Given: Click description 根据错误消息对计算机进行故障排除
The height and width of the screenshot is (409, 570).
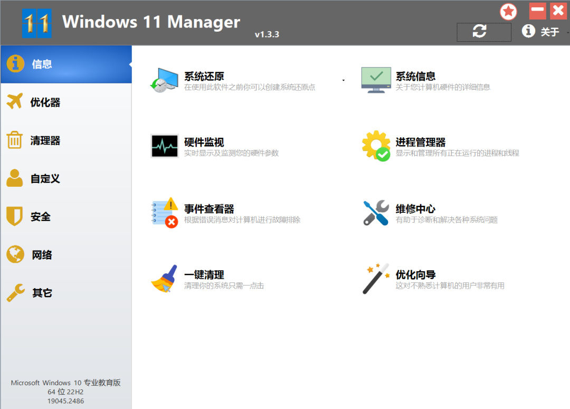Looking at the screenshot, I should [x=242, y=220].
